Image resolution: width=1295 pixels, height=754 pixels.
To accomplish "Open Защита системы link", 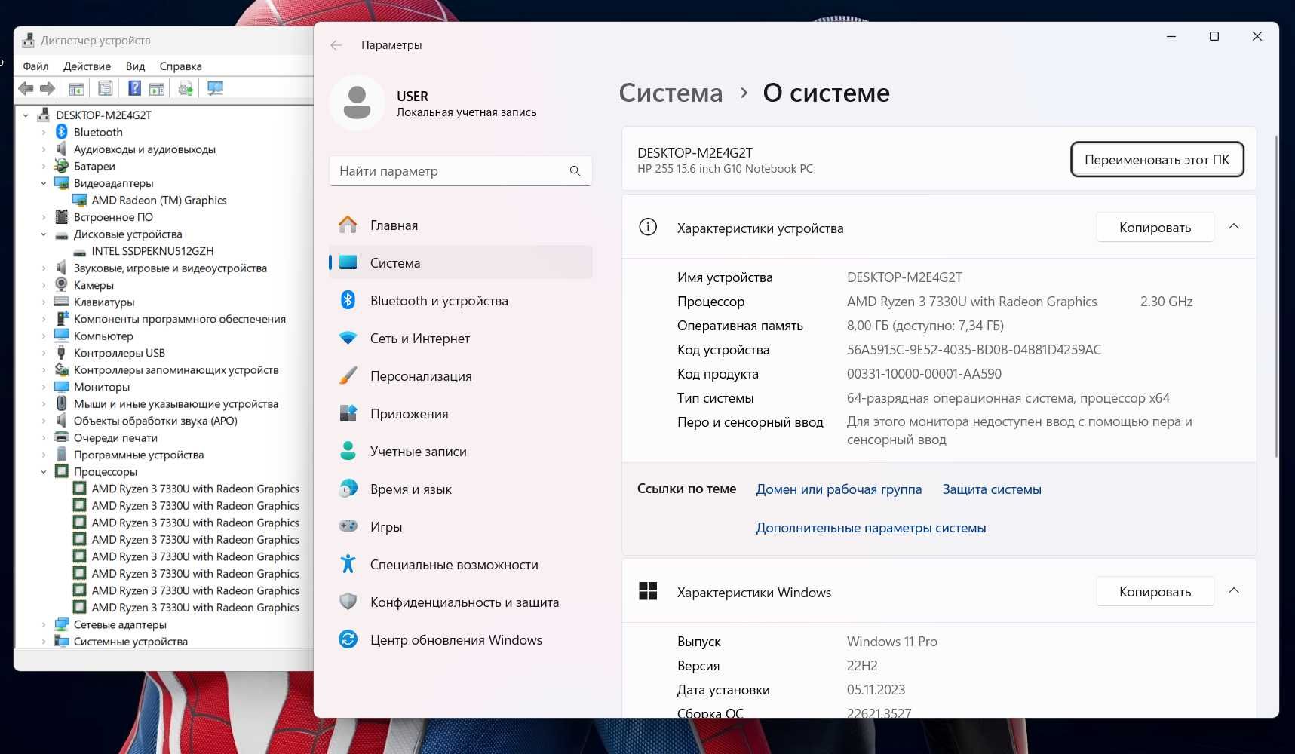I will (x=992, y=489).
